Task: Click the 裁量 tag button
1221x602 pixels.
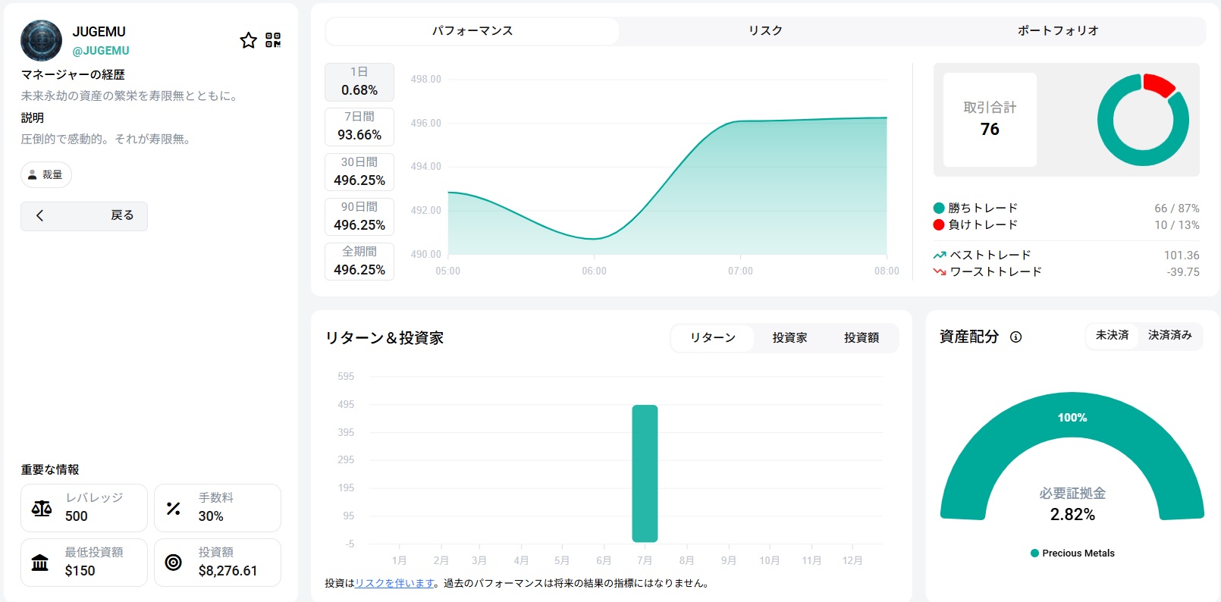Action: pos(46,175)
